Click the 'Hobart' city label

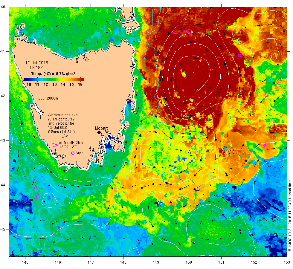pos(101,128)
